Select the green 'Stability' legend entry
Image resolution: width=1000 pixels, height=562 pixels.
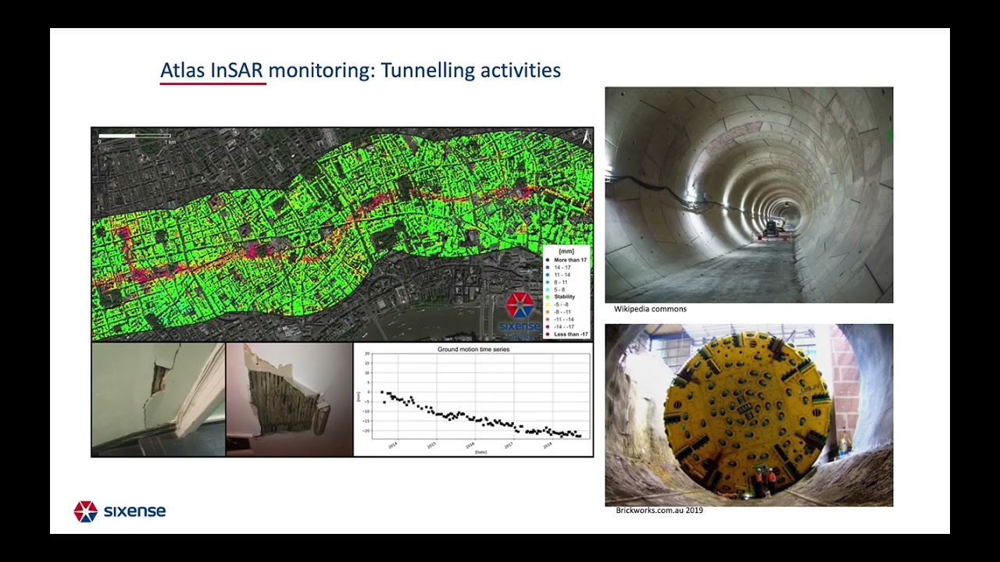pos(560,297)
